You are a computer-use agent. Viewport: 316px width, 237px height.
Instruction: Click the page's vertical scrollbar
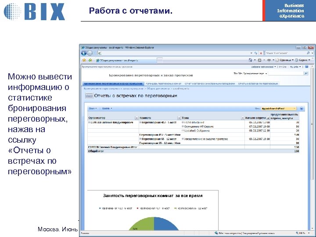312,147
